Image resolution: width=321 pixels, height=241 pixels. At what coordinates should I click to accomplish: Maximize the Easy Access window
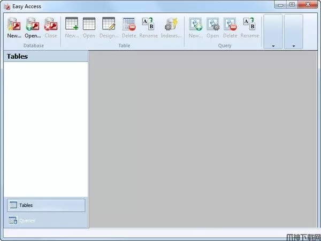[292, 4]
